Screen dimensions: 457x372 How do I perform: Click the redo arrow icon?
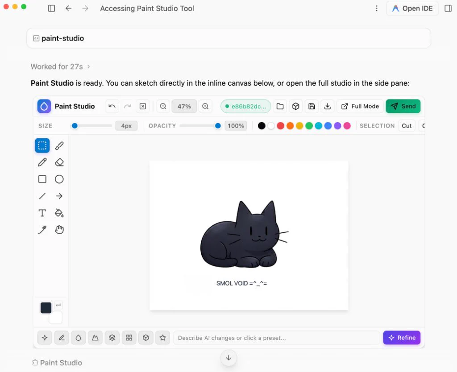127,106
